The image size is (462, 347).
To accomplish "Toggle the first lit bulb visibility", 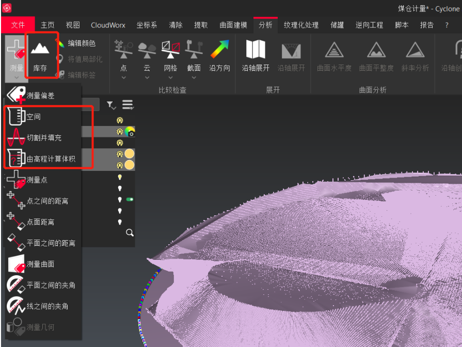I will 120,120.
